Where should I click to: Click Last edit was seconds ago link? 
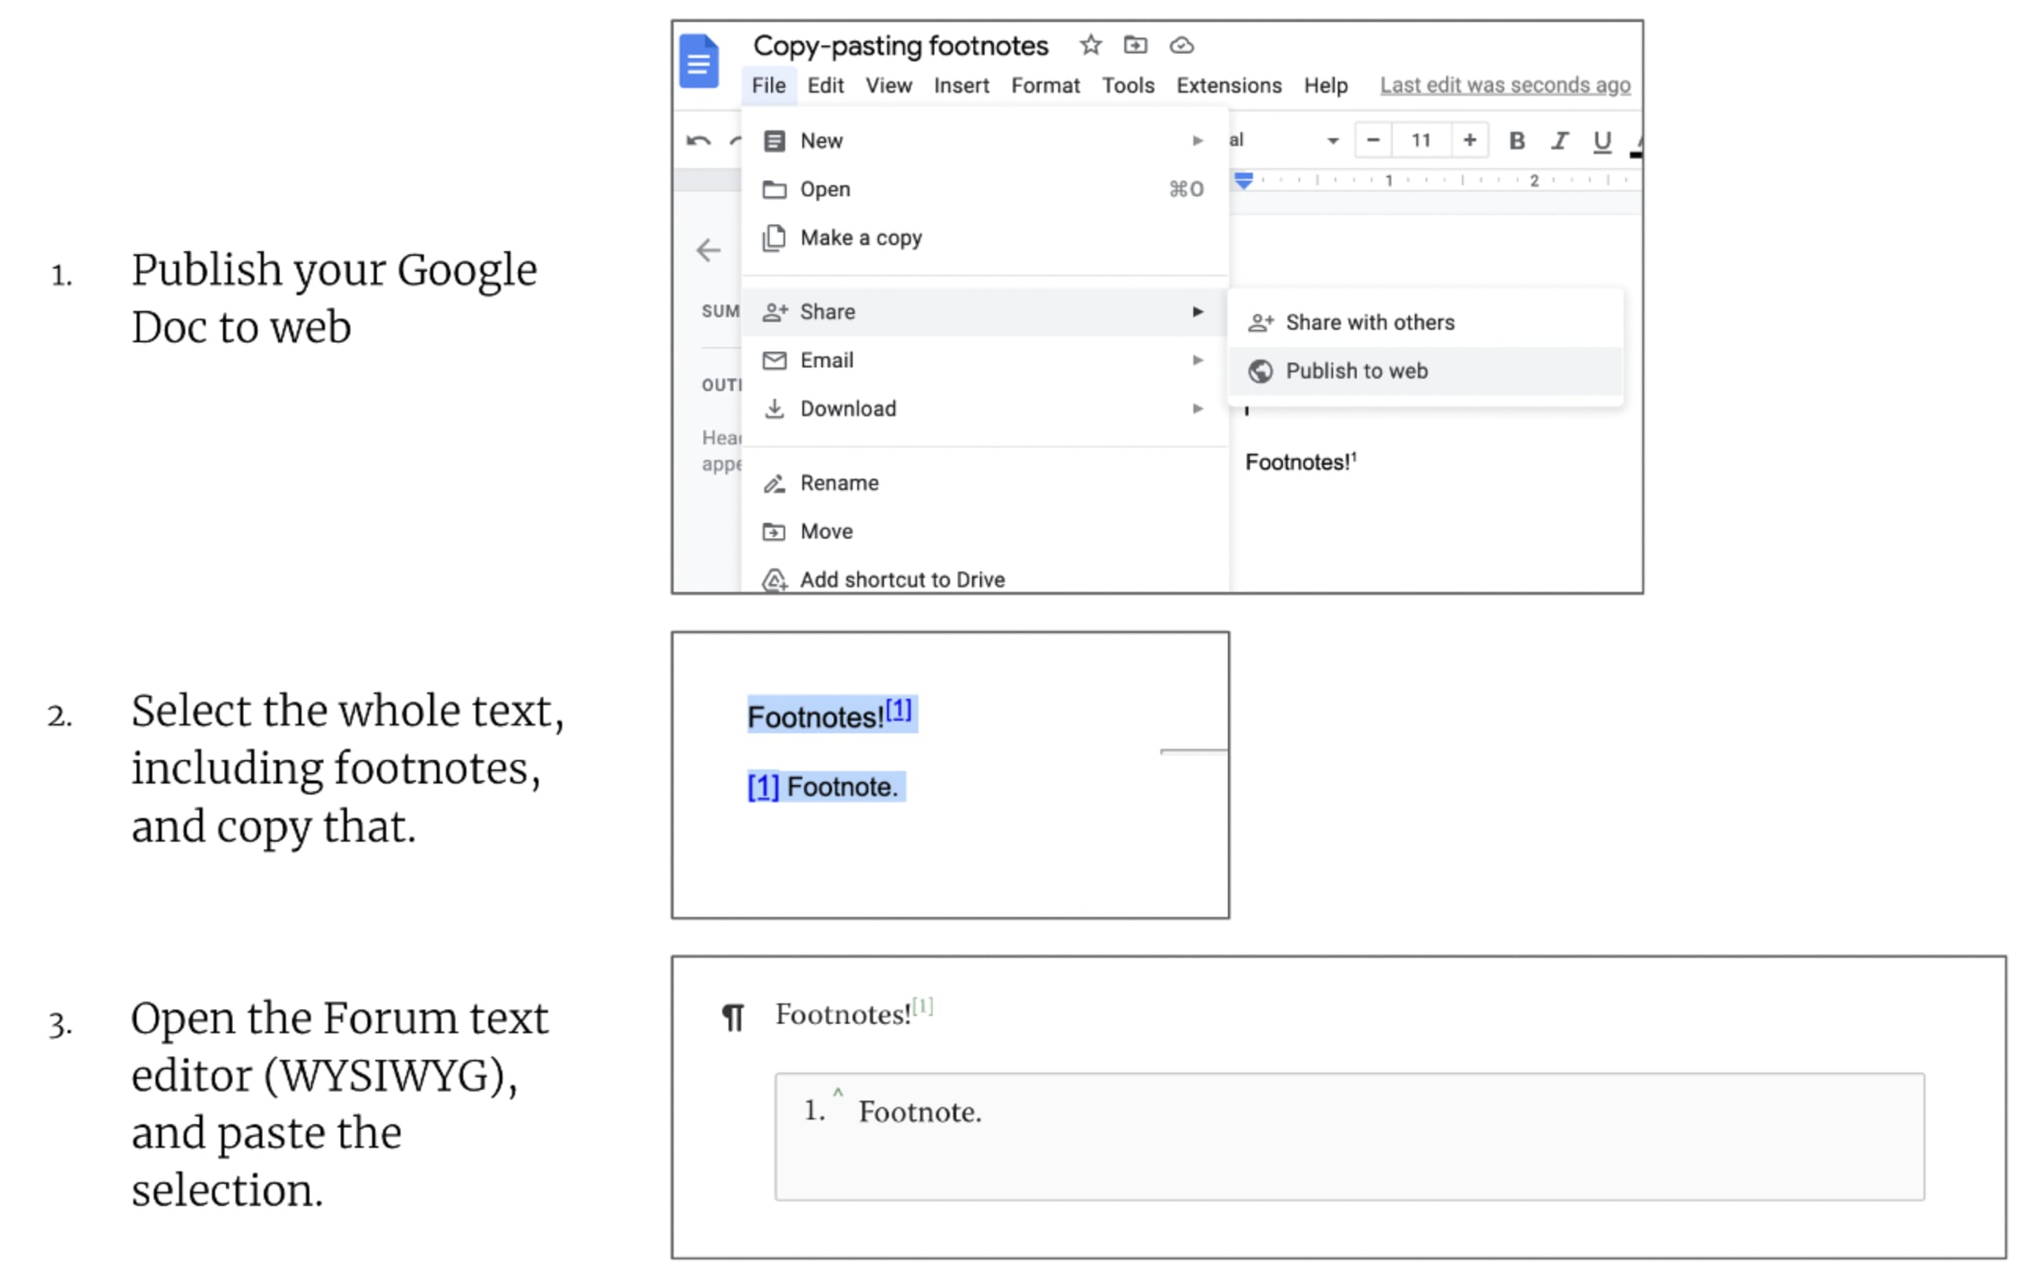tap(1504, 85)
